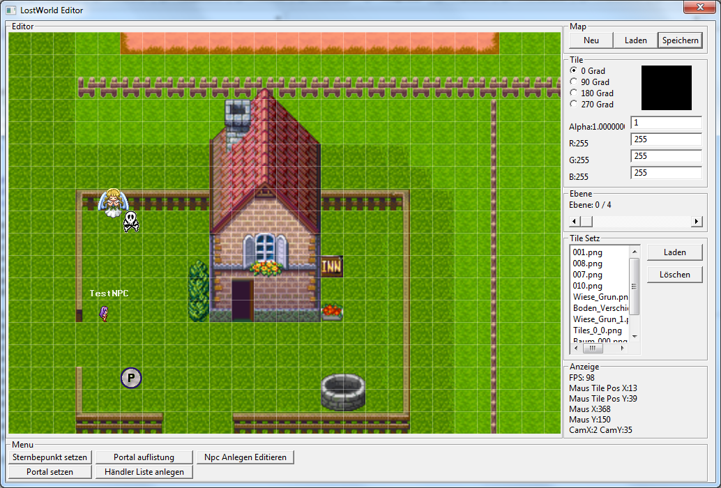Click the INN sign beside the house
The height and width of the screenshot is (488, 721).
(x=331, y=266)
